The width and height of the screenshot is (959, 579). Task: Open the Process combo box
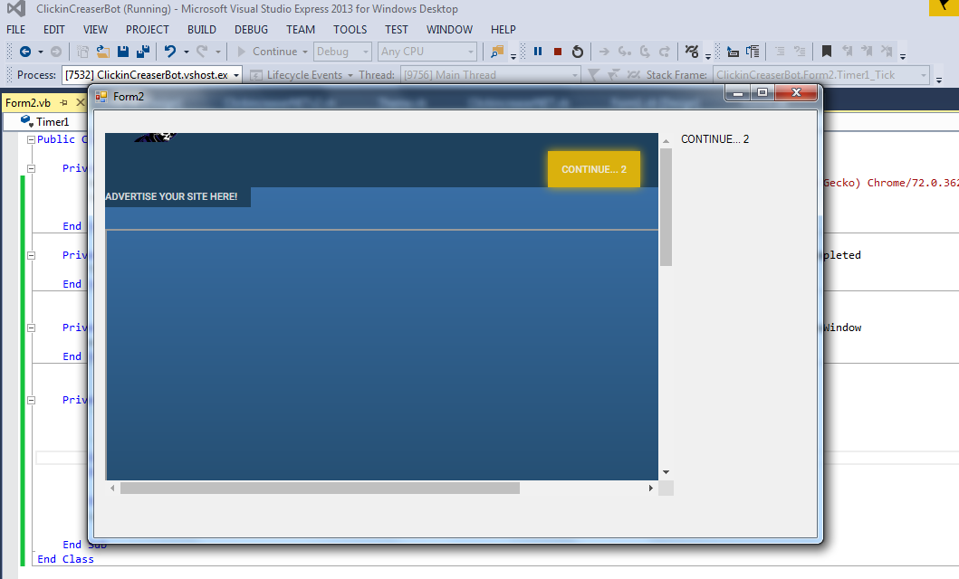click(x=151, y=75)
